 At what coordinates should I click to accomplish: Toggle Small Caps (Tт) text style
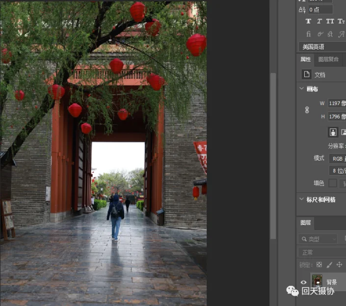pyautogui.click(x=341, y=21)
